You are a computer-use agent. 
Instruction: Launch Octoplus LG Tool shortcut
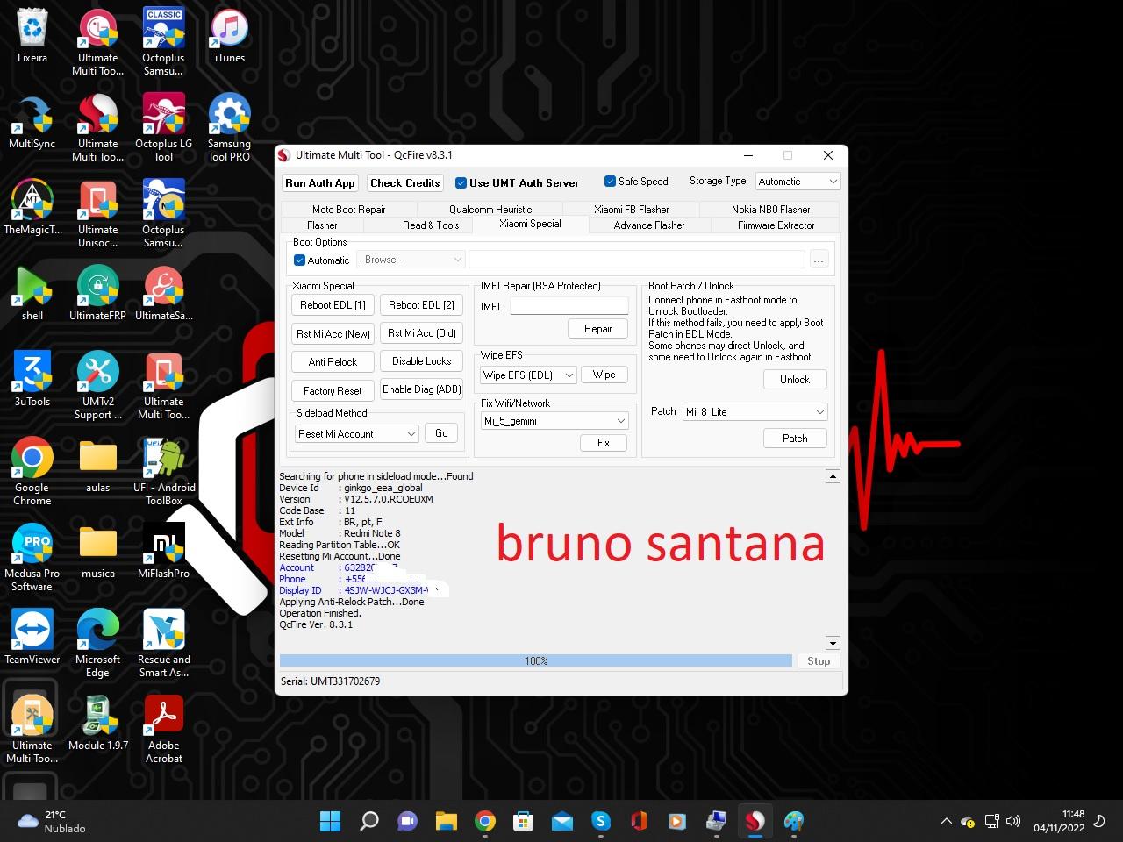point(163,128)
